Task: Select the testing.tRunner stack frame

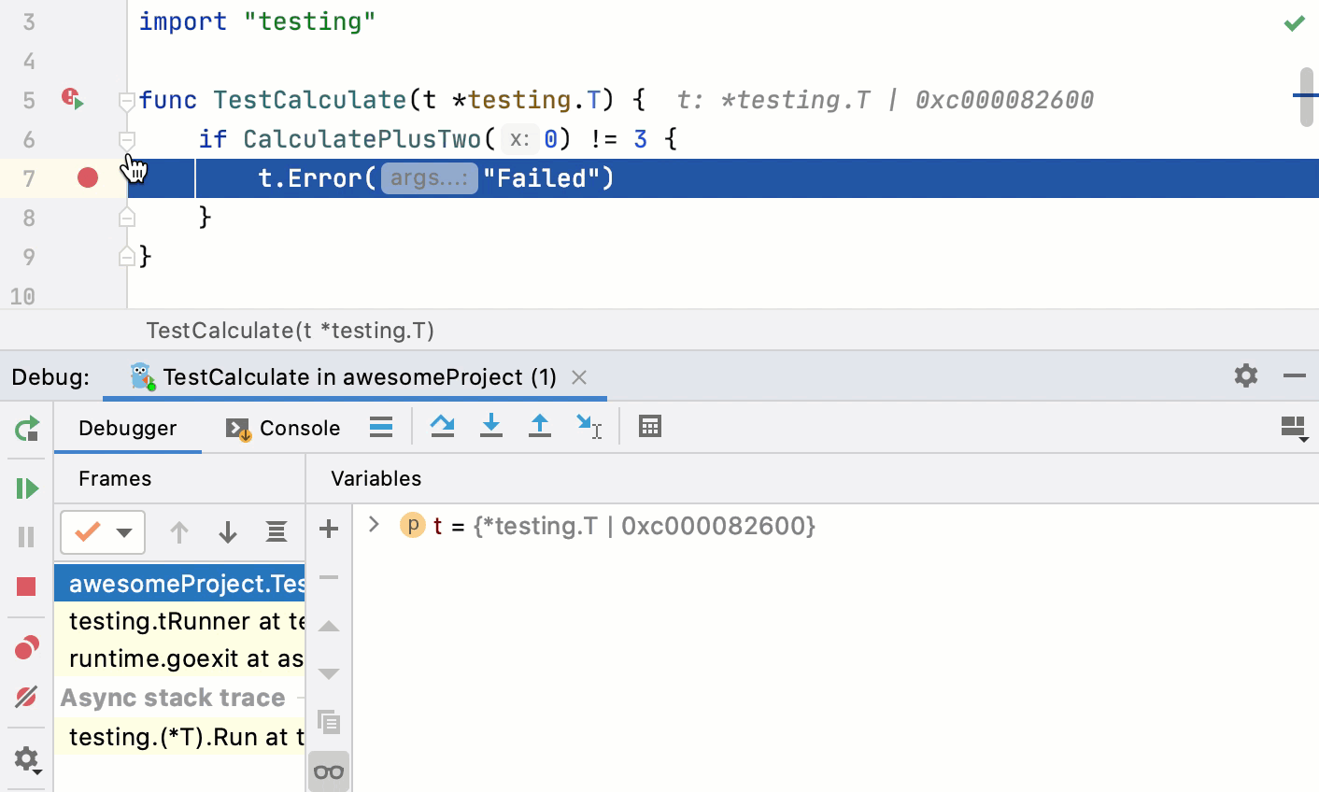Action: click(x=179, y=621)
